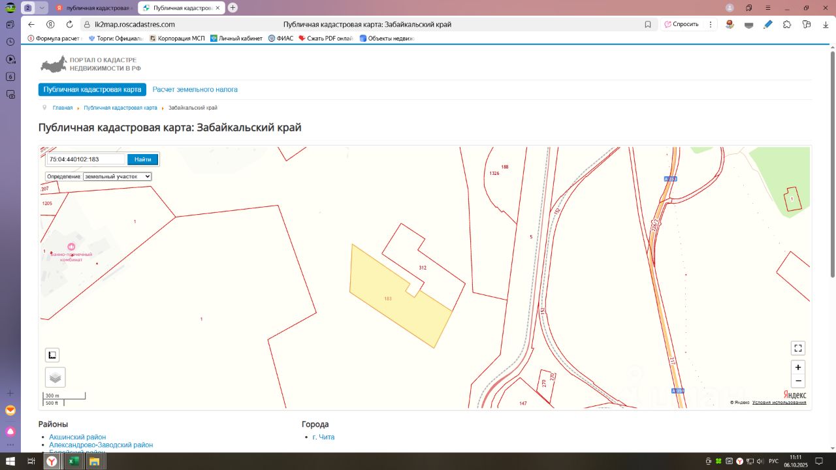Open File Explorer from the taskbar
This screenshot has height=470, width=836.
coord(94,461)
